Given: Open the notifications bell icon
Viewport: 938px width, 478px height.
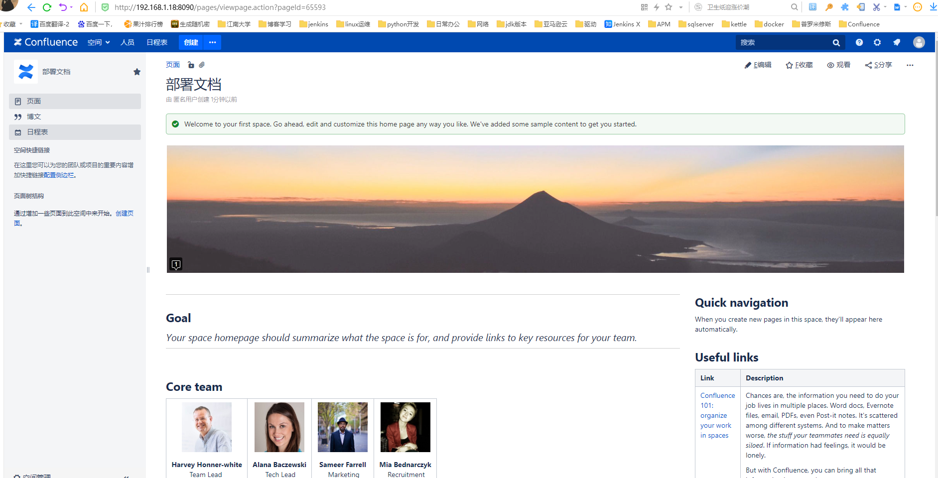Looking at the screenshot, I should (897, 42).
